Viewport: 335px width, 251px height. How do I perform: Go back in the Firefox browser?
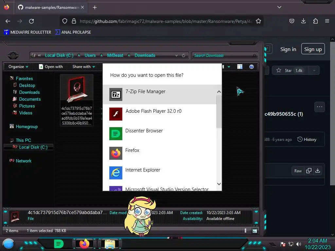tap(8, 21)
